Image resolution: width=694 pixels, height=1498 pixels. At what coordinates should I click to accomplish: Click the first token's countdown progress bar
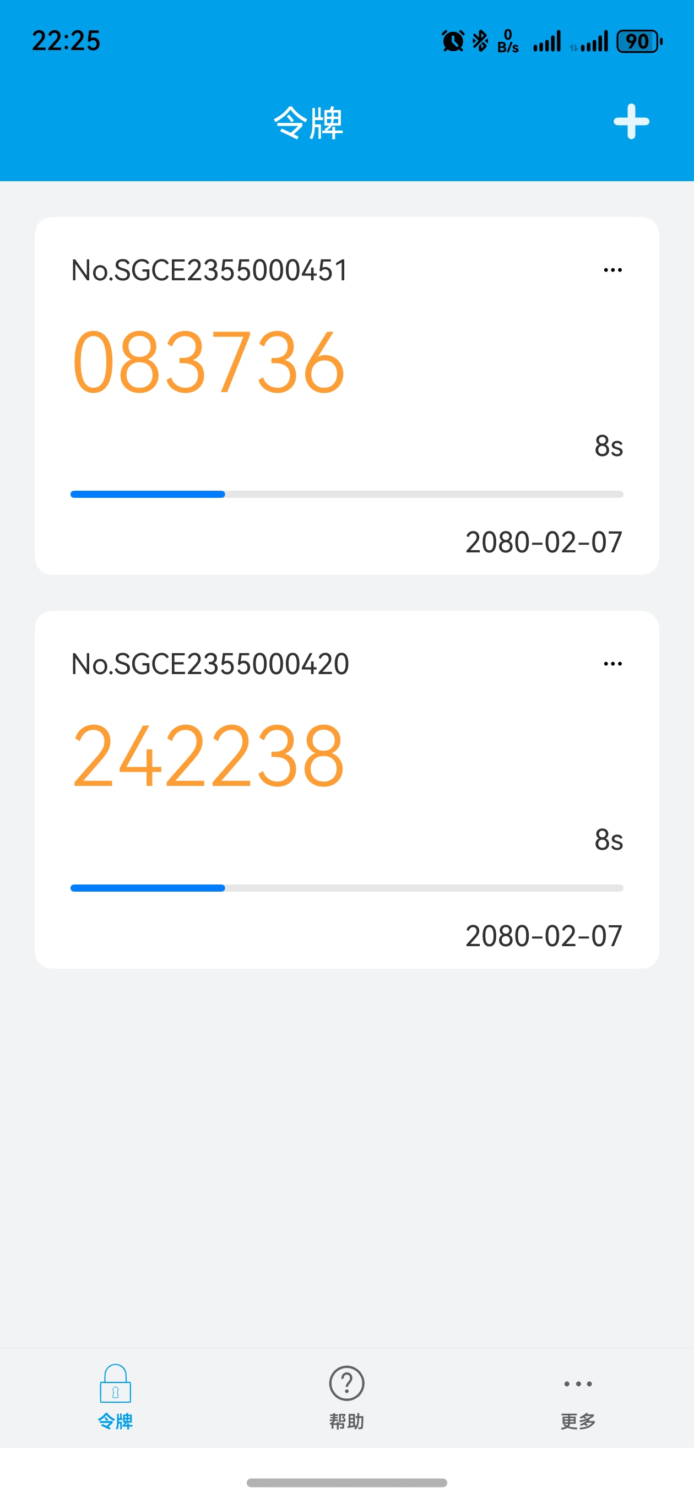(x=346, y=495)
